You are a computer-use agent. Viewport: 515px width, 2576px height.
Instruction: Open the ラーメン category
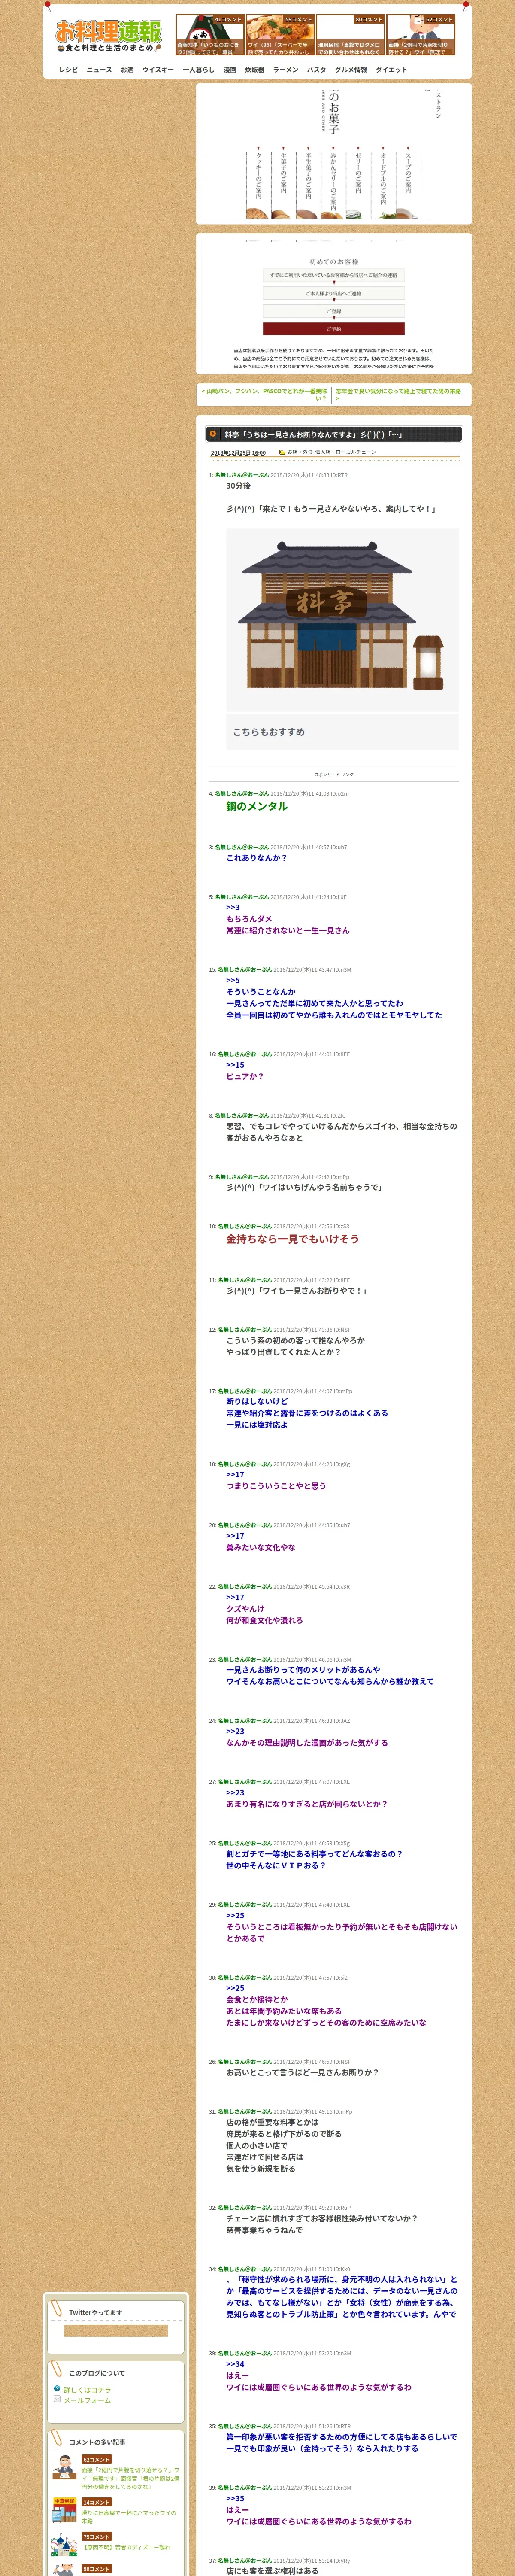point(286,70)
